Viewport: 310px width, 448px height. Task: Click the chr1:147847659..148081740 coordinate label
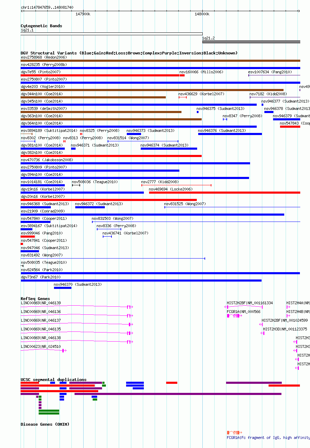47,7
